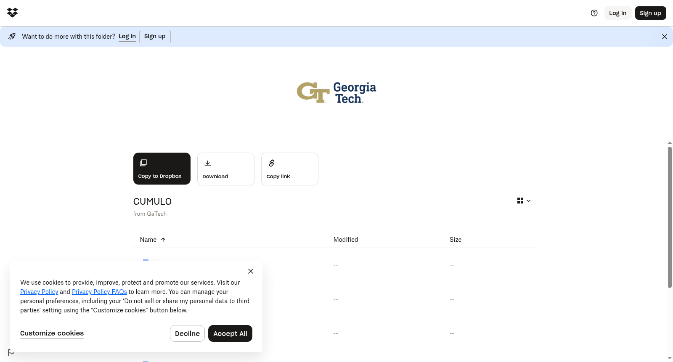Sort by Name column arrow
Image resolution: width=673 pixels, height=362 pixels.
pyautogui.click(x=163, y=240)
